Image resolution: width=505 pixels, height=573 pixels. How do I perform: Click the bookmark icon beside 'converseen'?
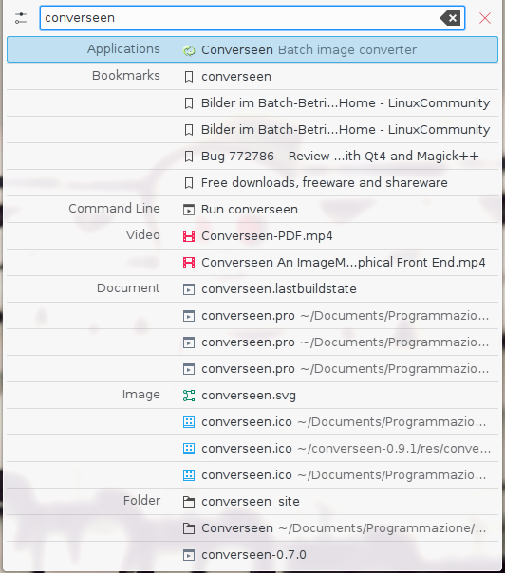189,77
